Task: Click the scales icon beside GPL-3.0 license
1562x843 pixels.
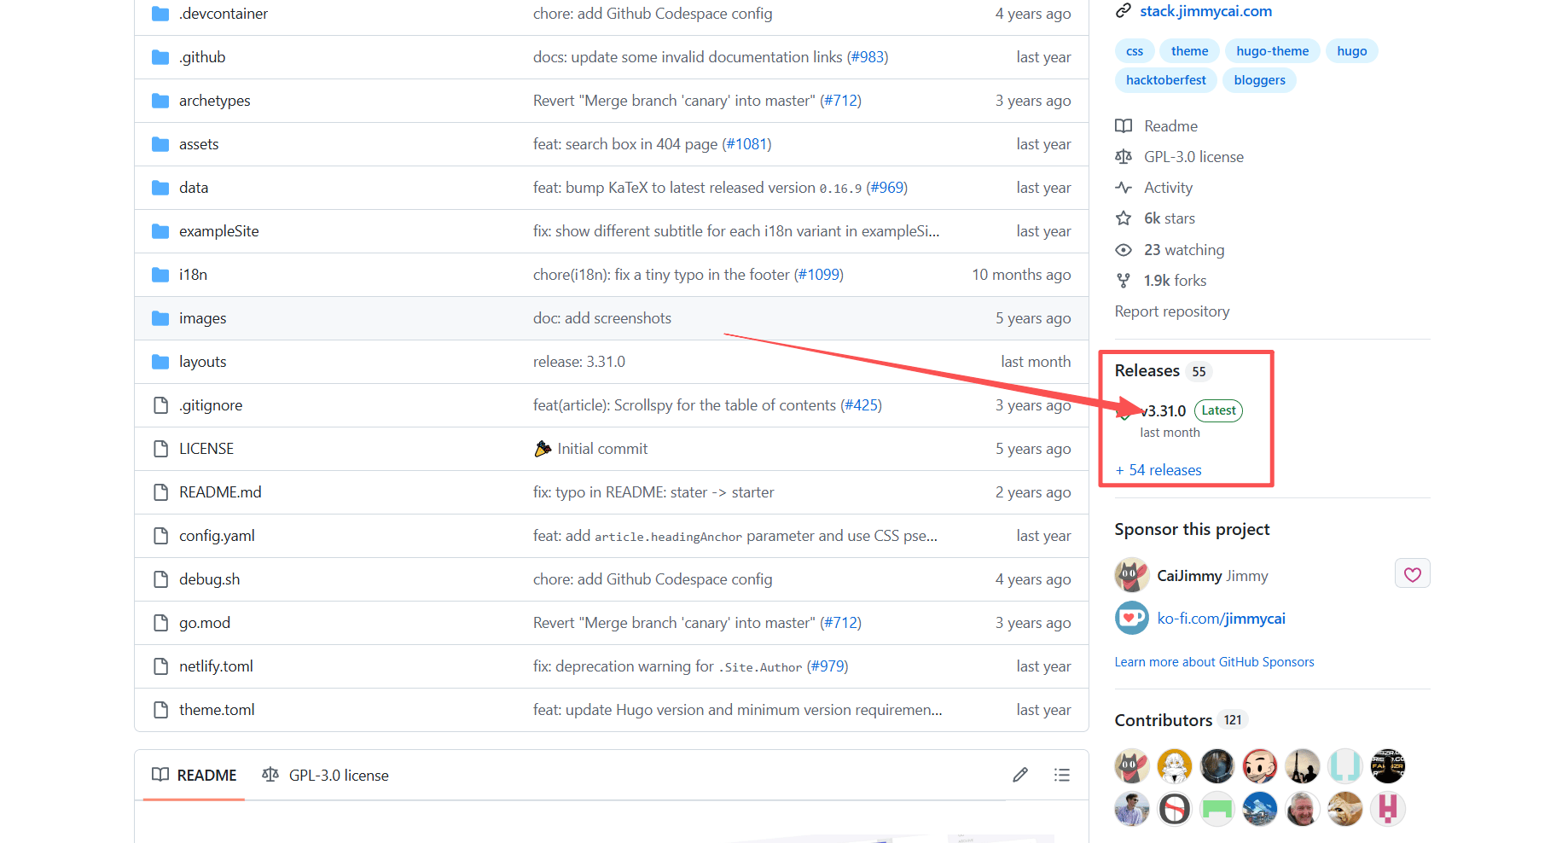Action: click(1124, 156)
